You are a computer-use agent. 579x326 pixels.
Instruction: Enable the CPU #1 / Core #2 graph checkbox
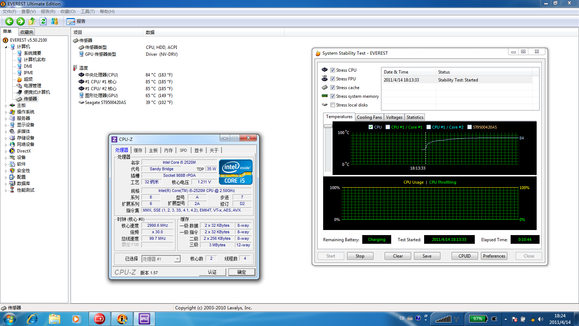tap(429, 127)
